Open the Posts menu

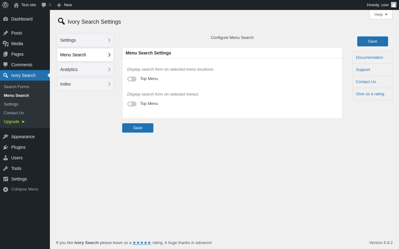[25, 33]
